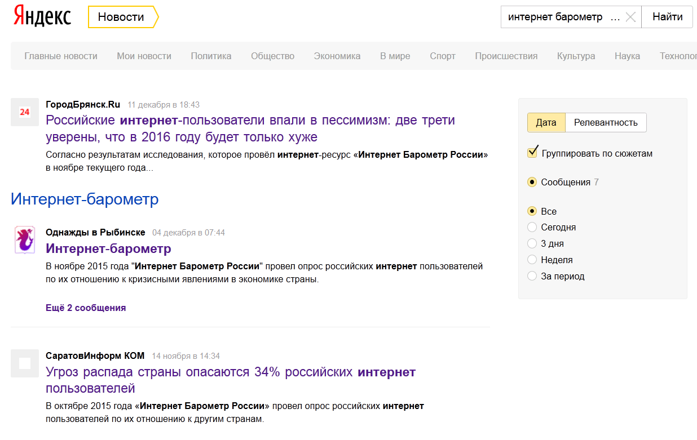Open the Экономика news category

tap(337, 56)
